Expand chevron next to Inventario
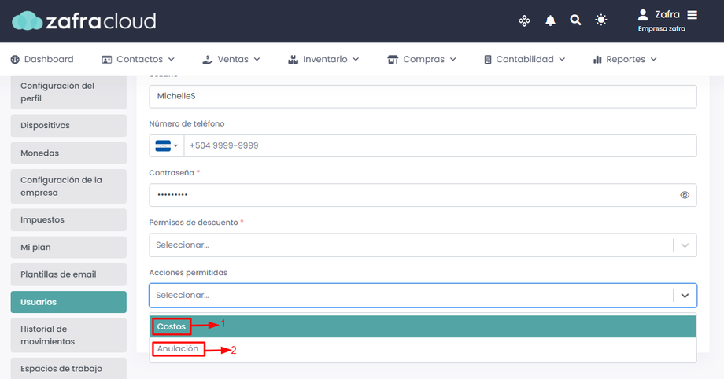The width and height of the screenshot is (724, 379). pos(356,60)
